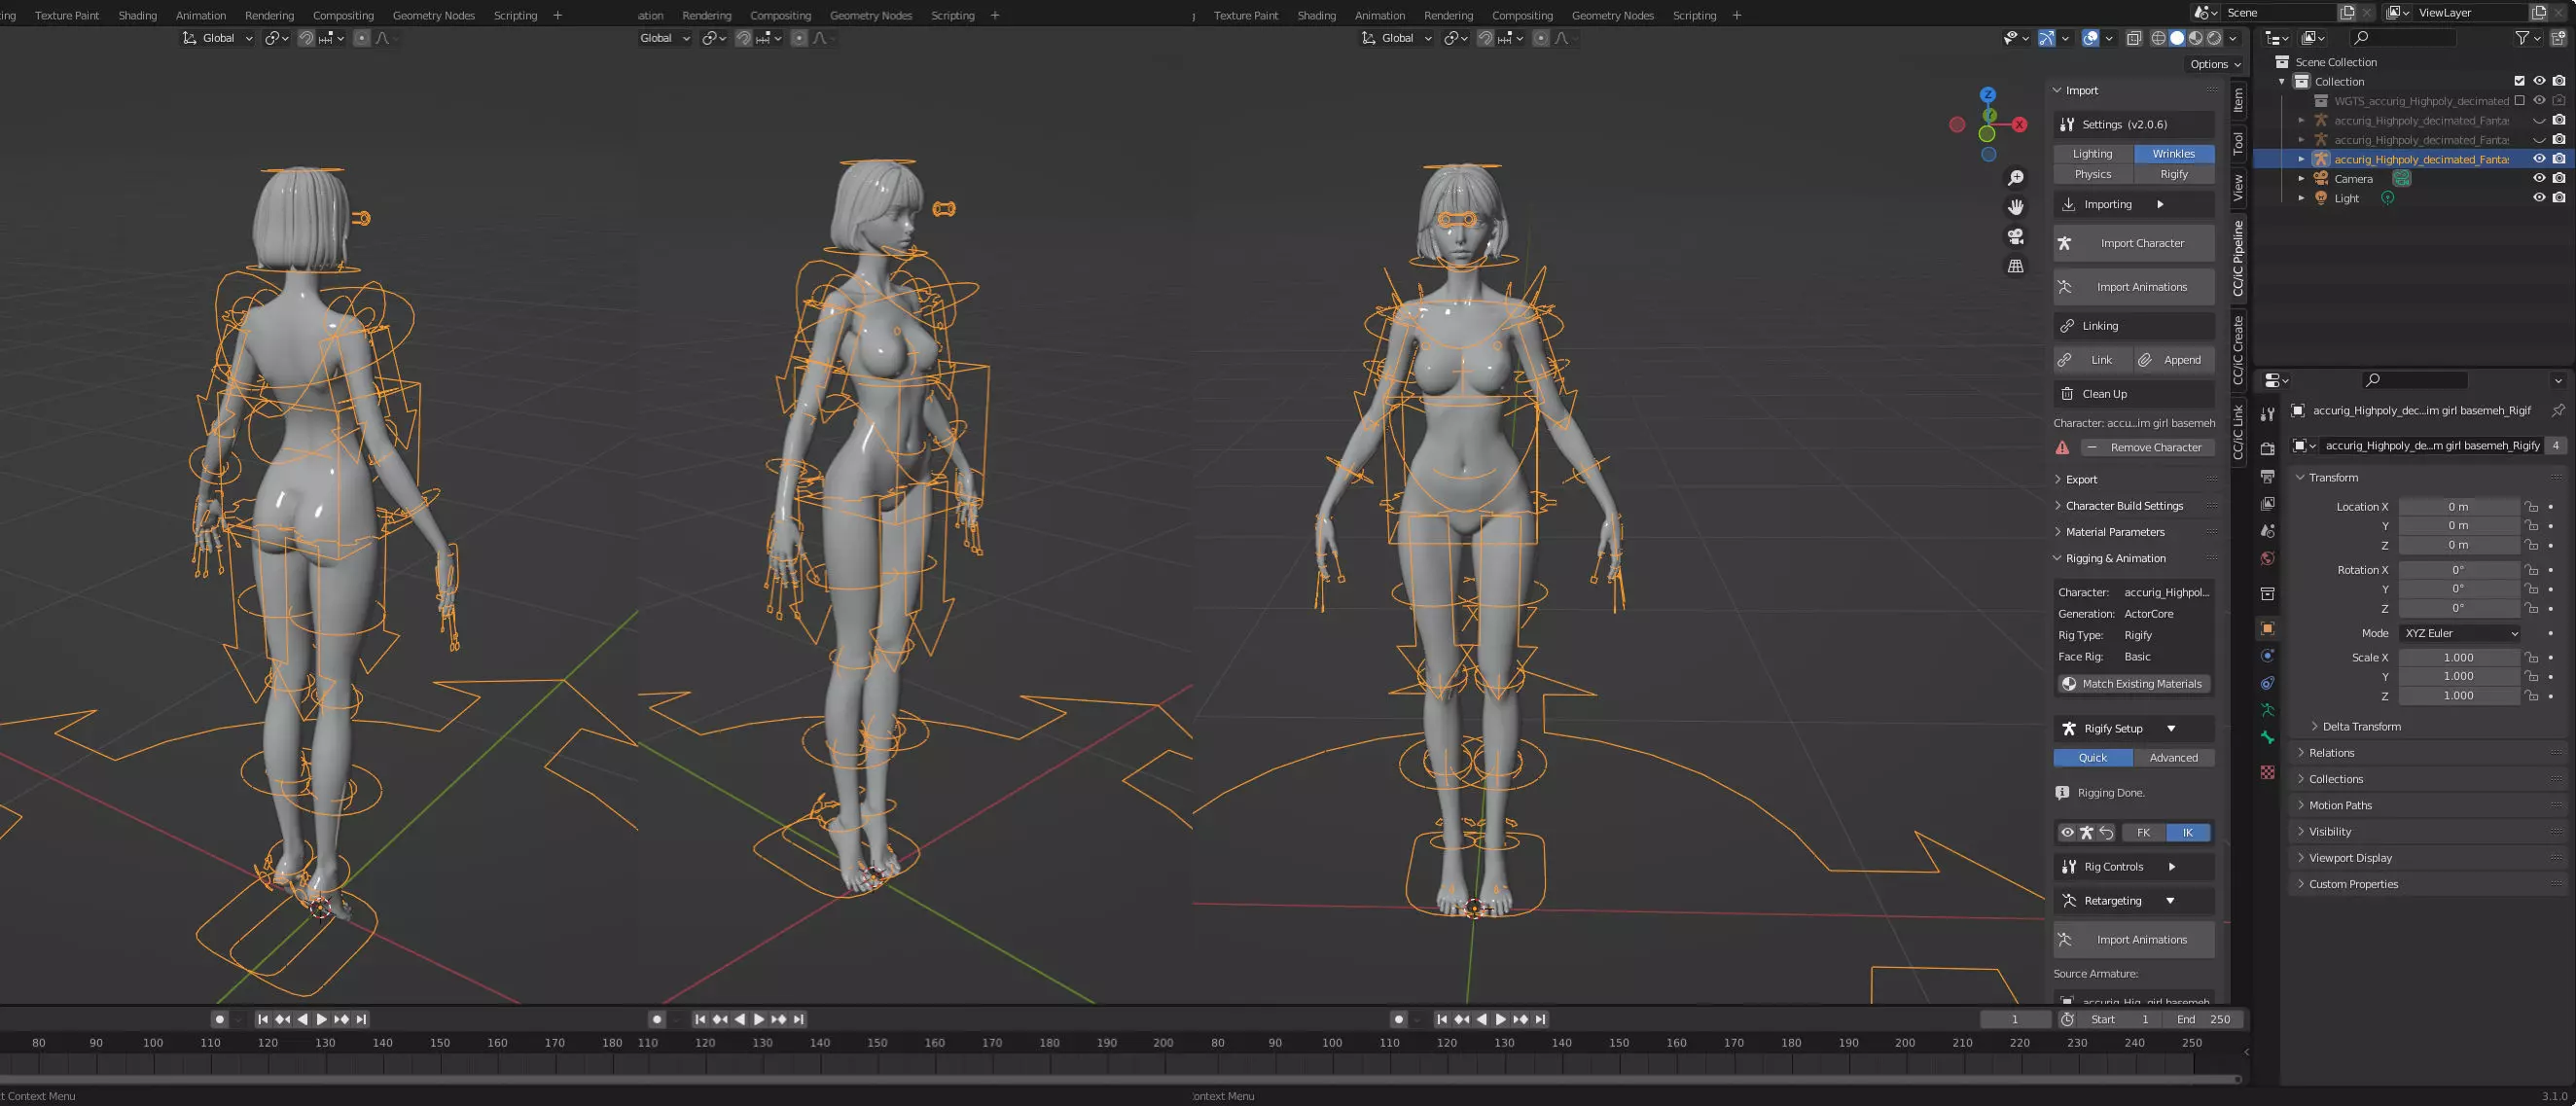Hide Light object with eye icon

click(2539, 198)
